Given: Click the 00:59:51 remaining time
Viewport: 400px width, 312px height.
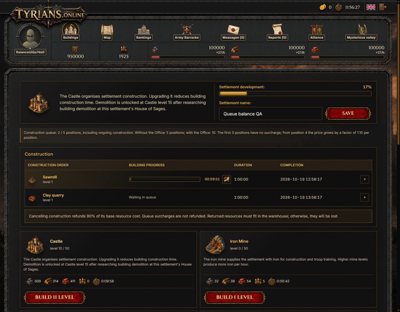Looking at the screenshot, I should (212, 179).
